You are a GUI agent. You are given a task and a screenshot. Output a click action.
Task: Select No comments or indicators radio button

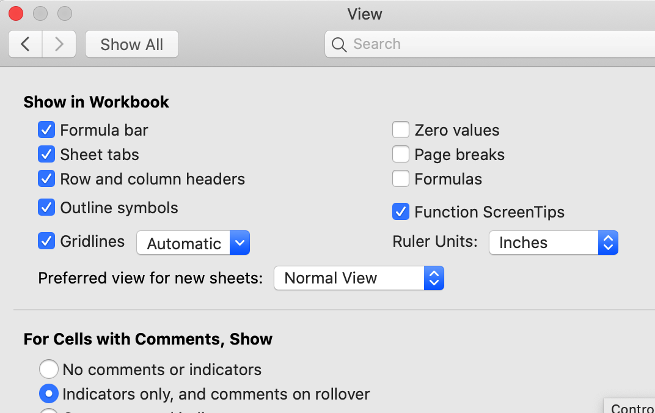(49, 370)
